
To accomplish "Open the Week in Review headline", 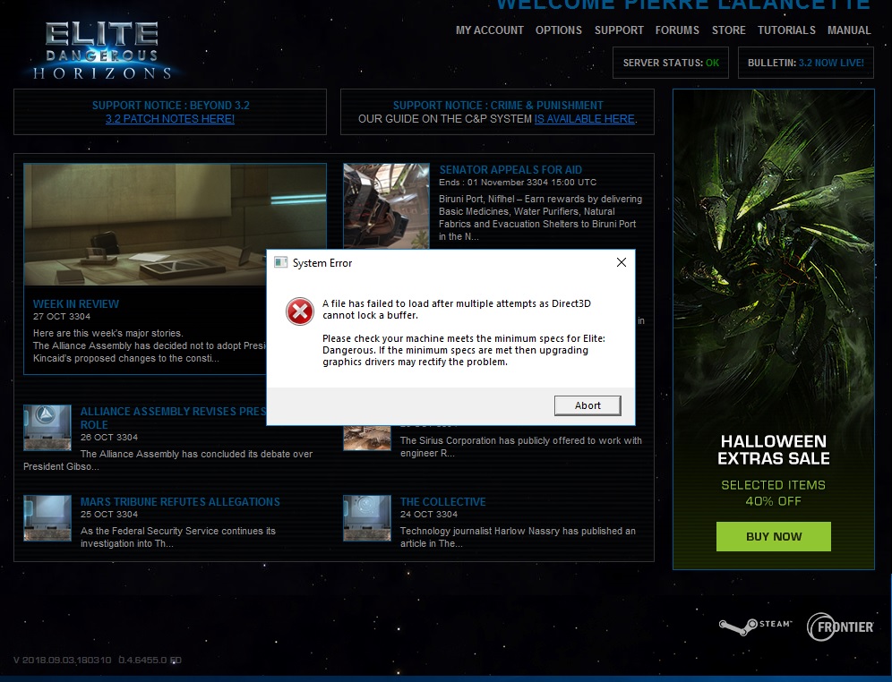I will point(75,304).
